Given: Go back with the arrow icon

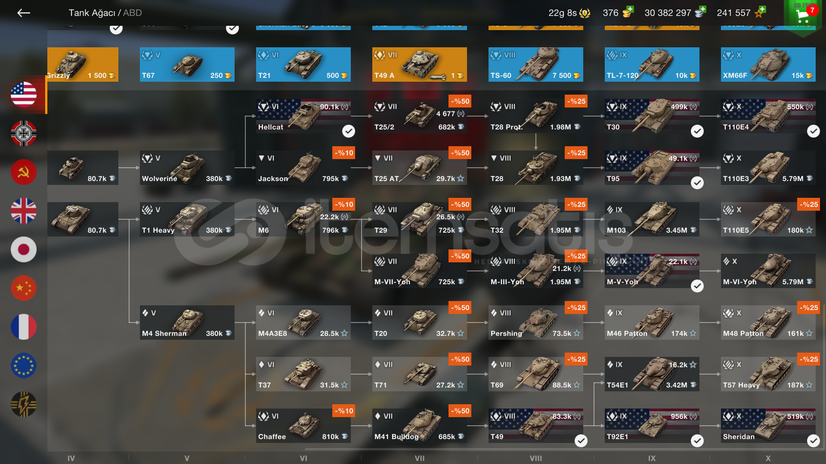Looking at the screenshot, I should point(24,13).
